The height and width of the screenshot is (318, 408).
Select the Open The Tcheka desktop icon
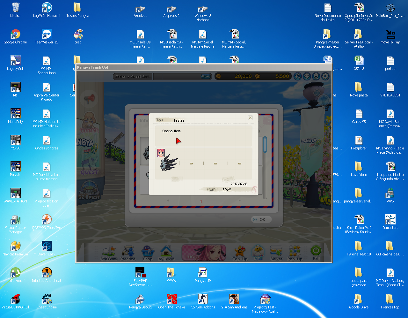(171, 301)
